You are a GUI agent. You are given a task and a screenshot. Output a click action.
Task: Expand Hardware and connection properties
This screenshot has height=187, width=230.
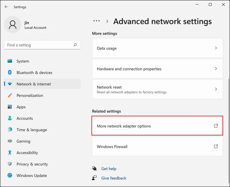[157, 69]
